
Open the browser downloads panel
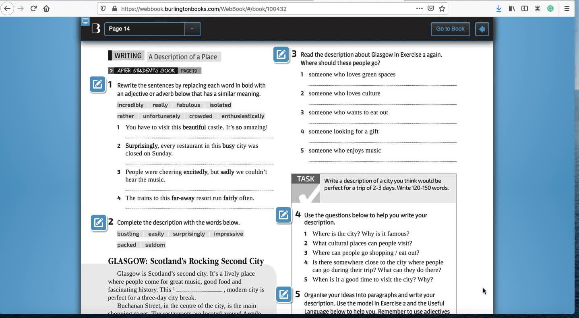[498, 8]
